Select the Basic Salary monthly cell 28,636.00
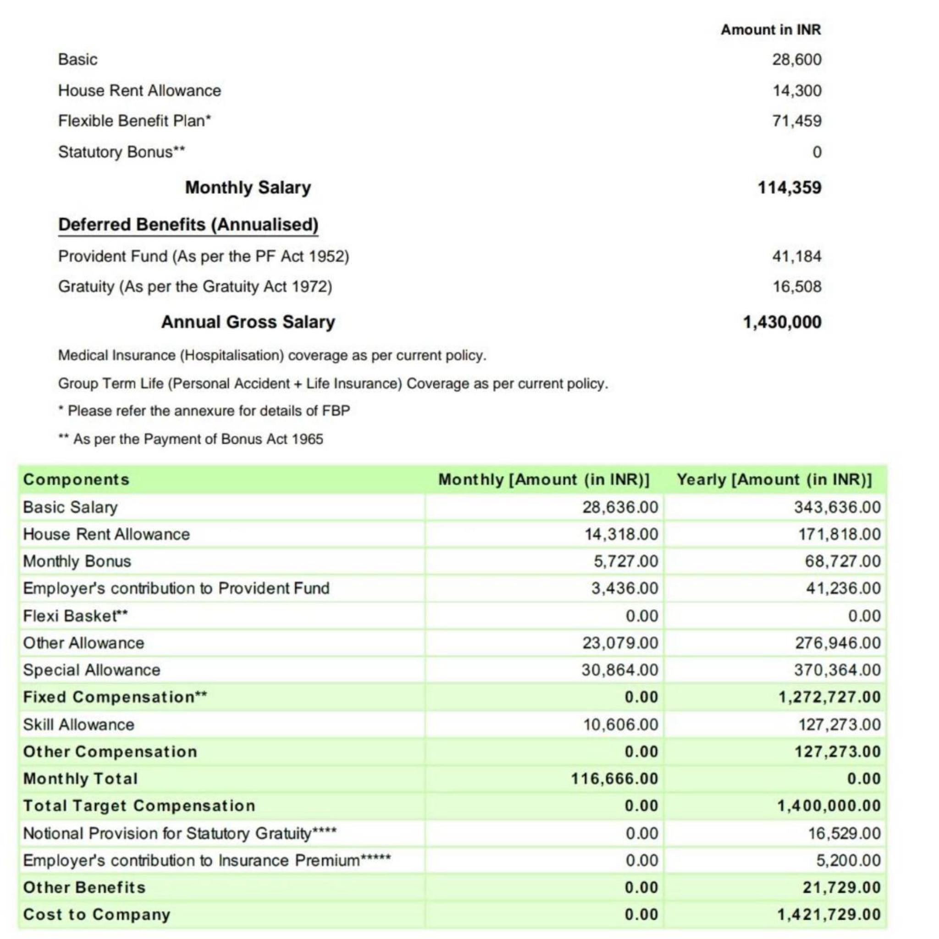Viewport: 939px width, 939px height. point(620,507)
